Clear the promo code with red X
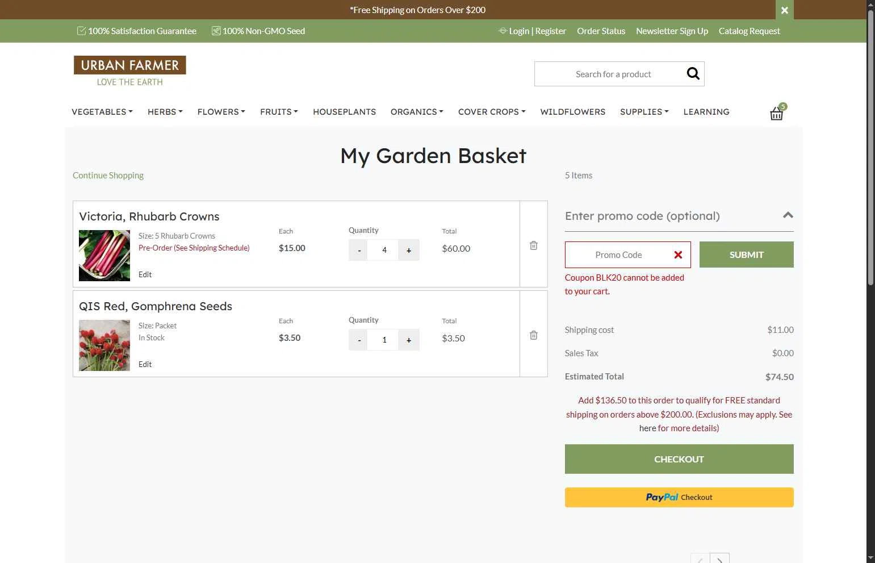This screenshot has height=563, width=875. [678, 255]
